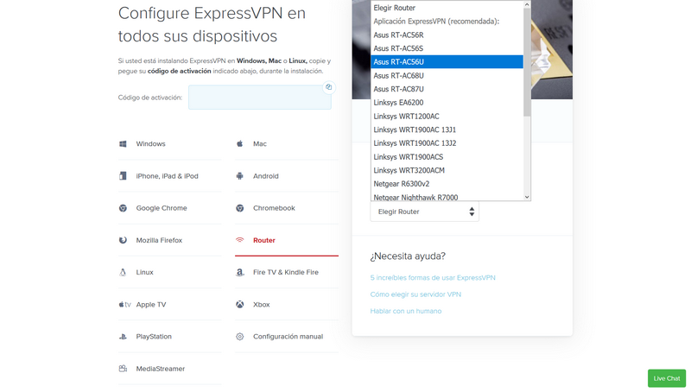
Task: Click the Windows logo icon
Action: (123, 143)
